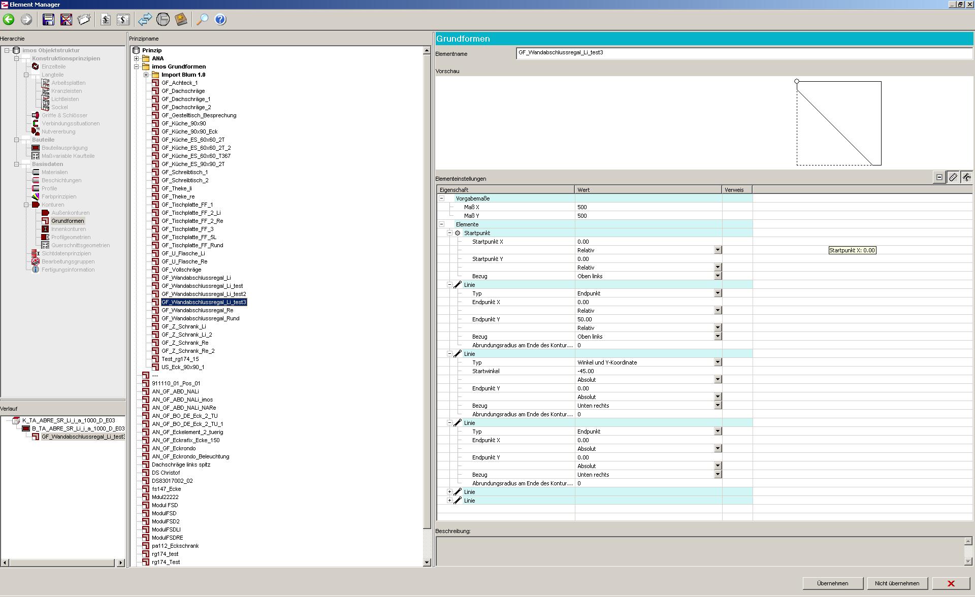Click the collapse-all minus icon above settings

coord(939,177)
